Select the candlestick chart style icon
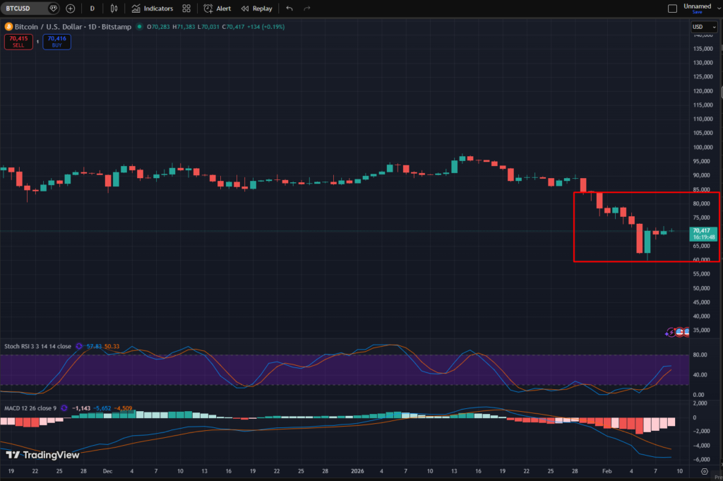Image resolution: width=723 pixels, height=481 pixels. [x=114, y=8]
